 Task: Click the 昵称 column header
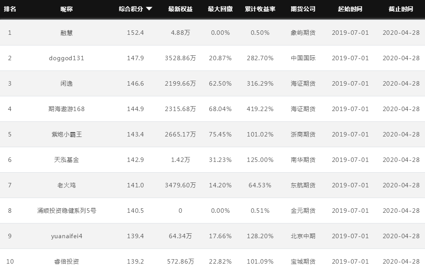tap(66, 9)
